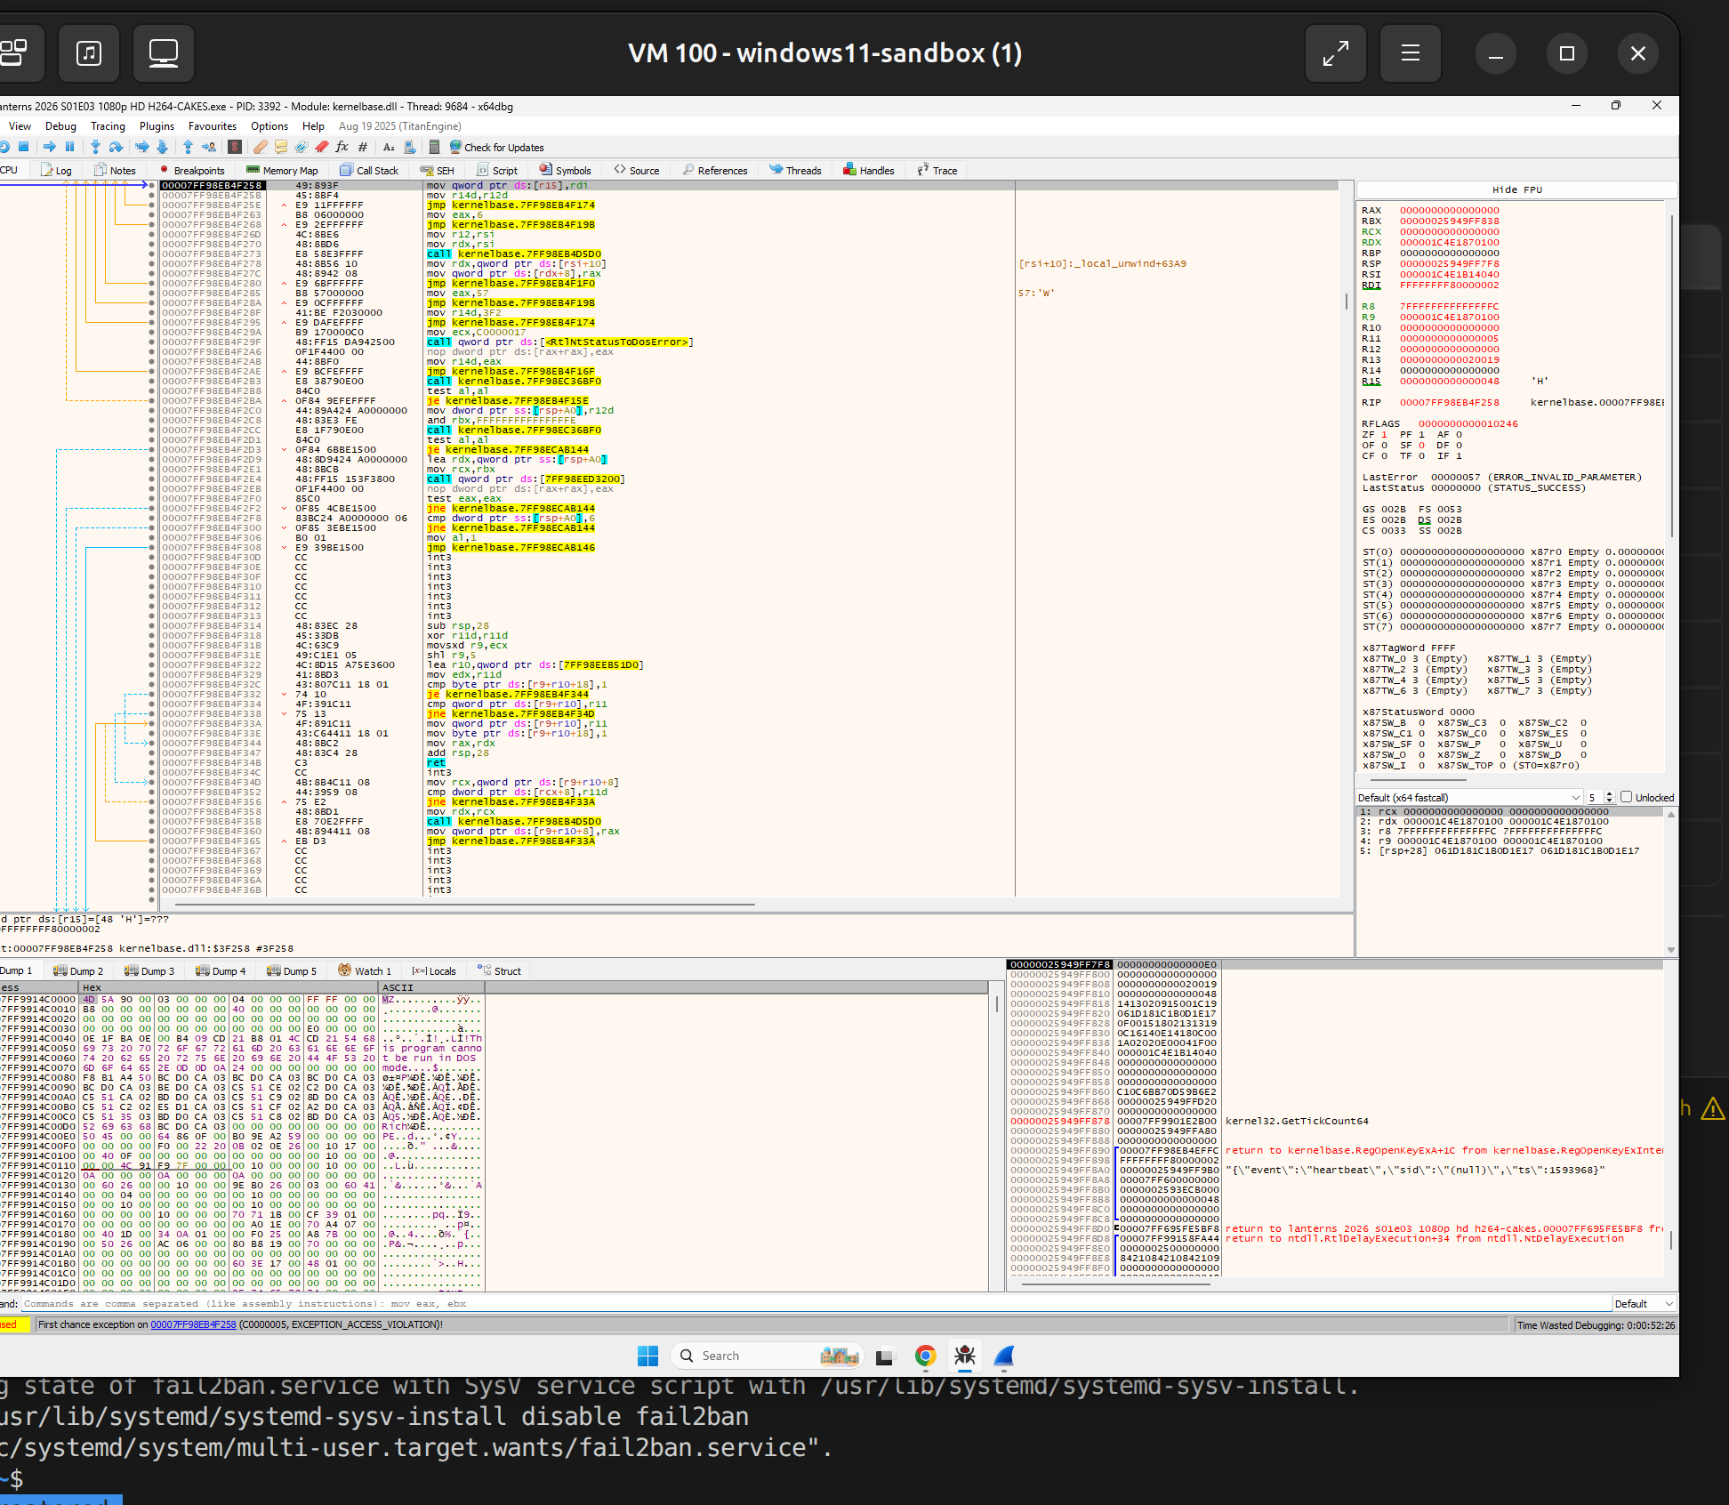
Task: Click the x64dbg bug icon in taskbar
Action: (x=964, y=1356)
